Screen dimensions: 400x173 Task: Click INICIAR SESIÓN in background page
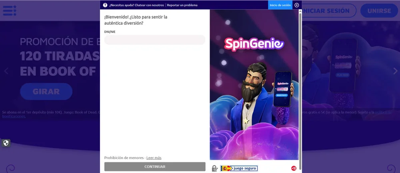(329, 11)
